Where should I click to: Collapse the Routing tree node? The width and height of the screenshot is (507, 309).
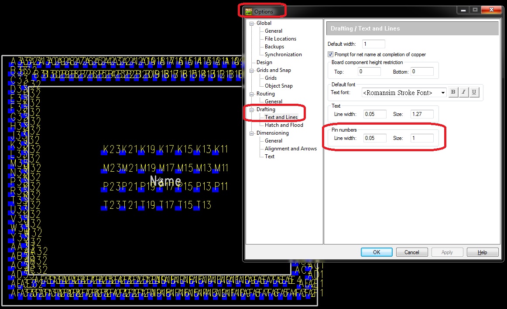[x=251, y=94]
